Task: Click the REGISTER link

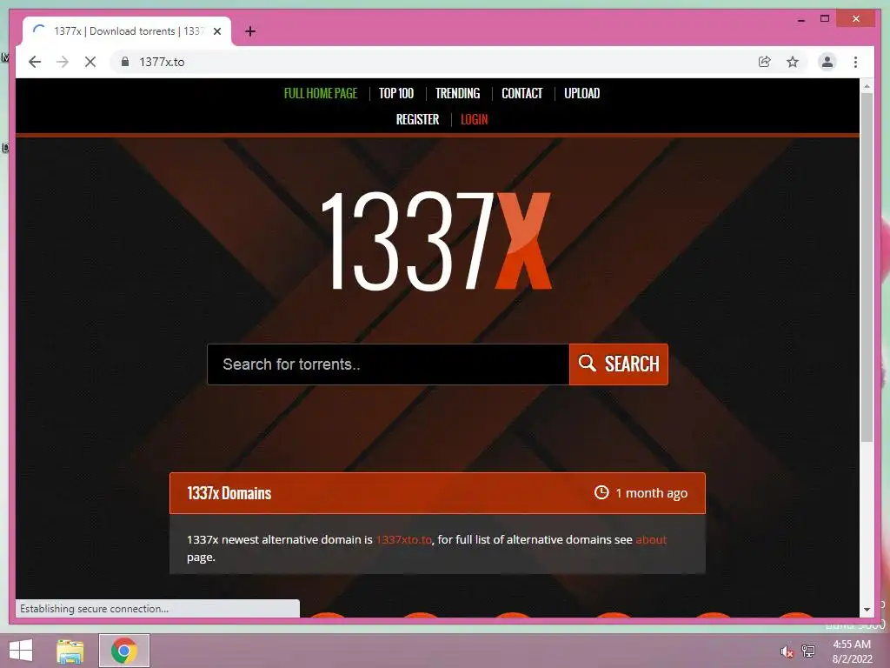Action: (x=418, y=119)
